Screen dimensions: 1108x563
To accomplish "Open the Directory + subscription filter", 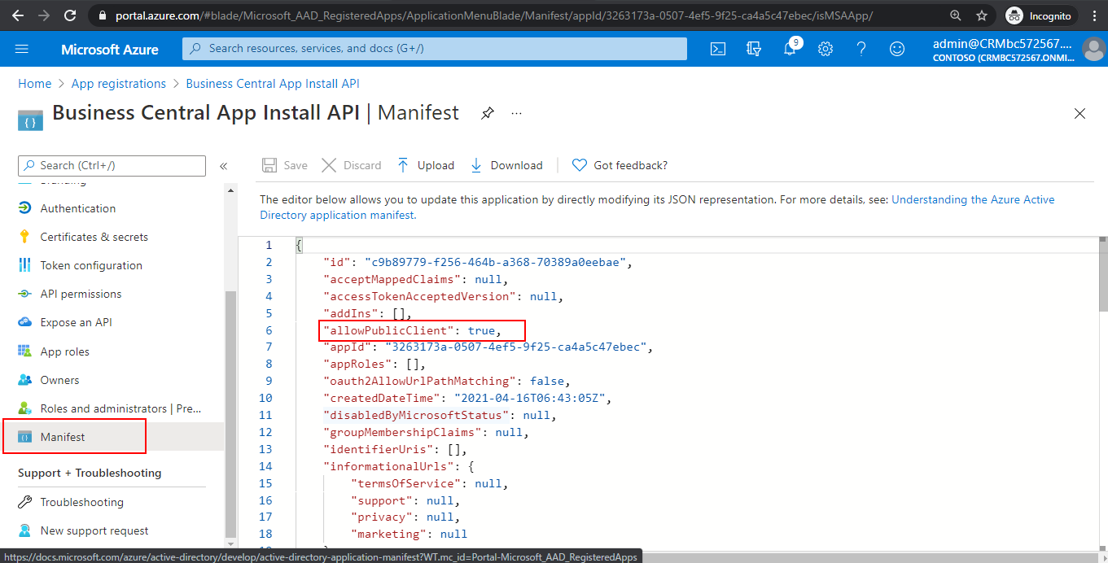I will click(753, 49).
